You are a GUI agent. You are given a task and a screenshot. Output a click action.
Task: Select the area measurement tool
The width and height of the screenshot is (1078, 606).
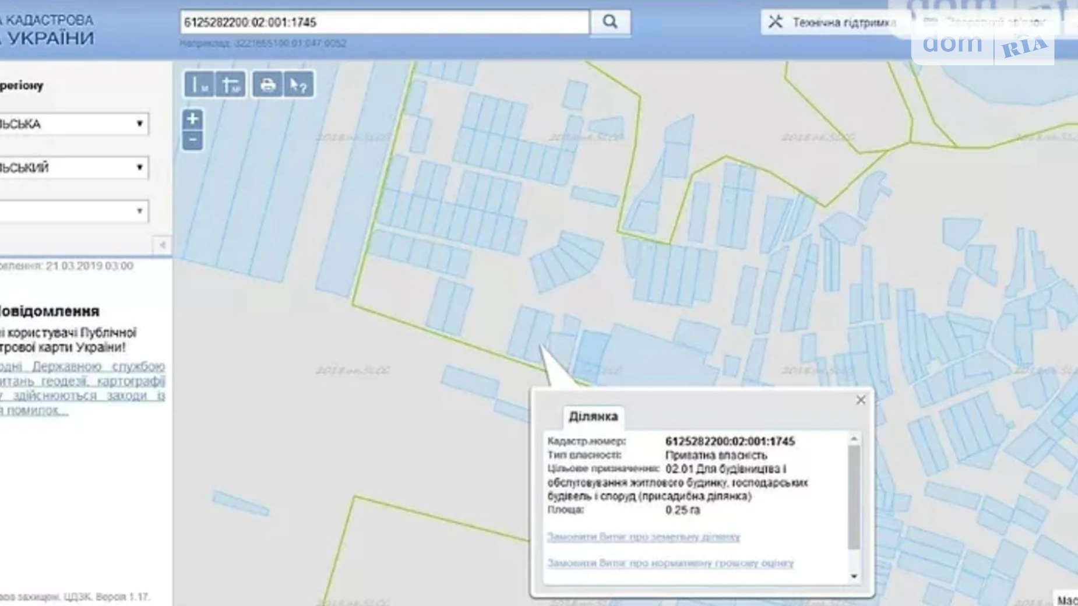(231, 85)
